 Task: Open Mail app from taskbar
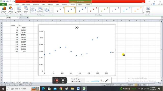tap(55, 89)
